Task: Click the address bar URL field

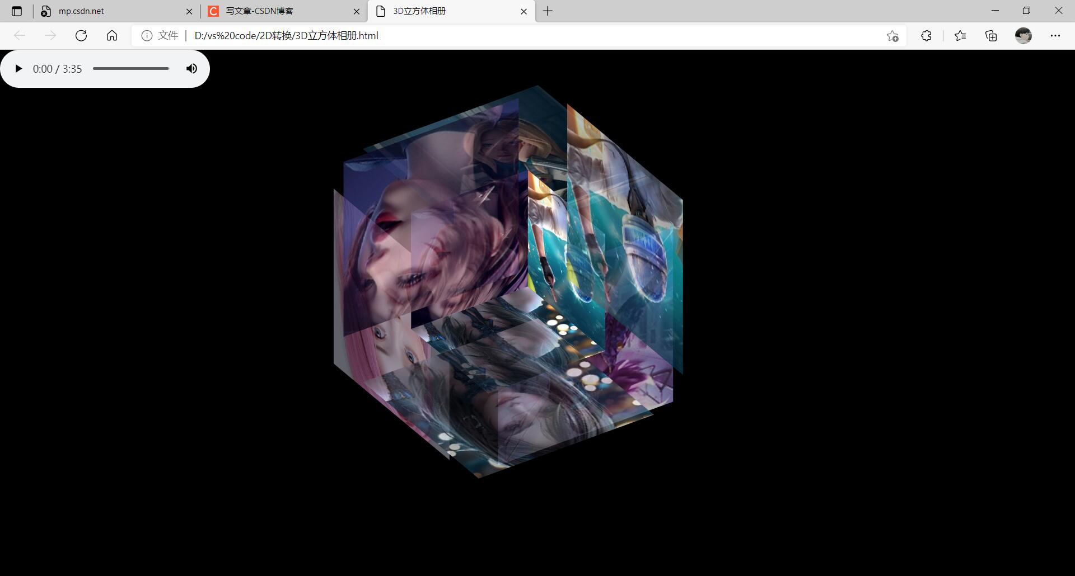Action: [x=518, y=36]
